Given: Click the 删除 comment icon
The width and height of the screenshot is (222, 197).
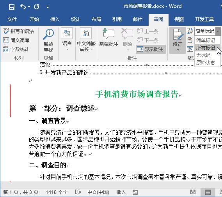Looking at the screenshot, I should [x=127, y=34].
